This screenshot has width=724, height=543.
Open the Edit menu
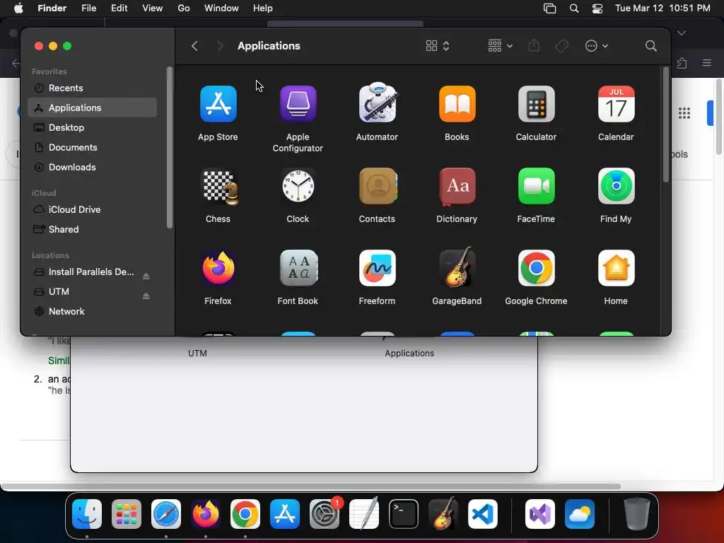click(x=119, y=8)
